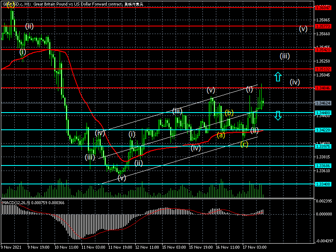Click the 17 Nov 03:00 time axis label
336x252 pixels.
point(255,248)
